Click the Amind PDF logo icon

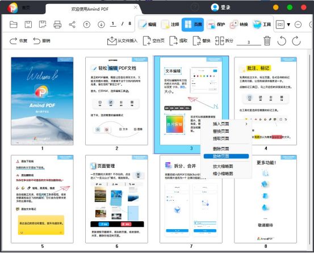(x=12, y=8)
